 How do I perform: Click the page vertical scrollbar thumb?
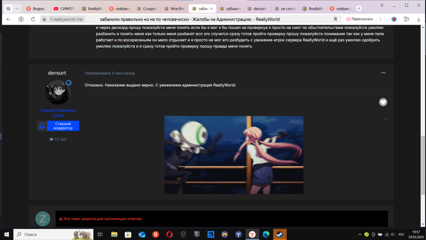pos(423,165)
